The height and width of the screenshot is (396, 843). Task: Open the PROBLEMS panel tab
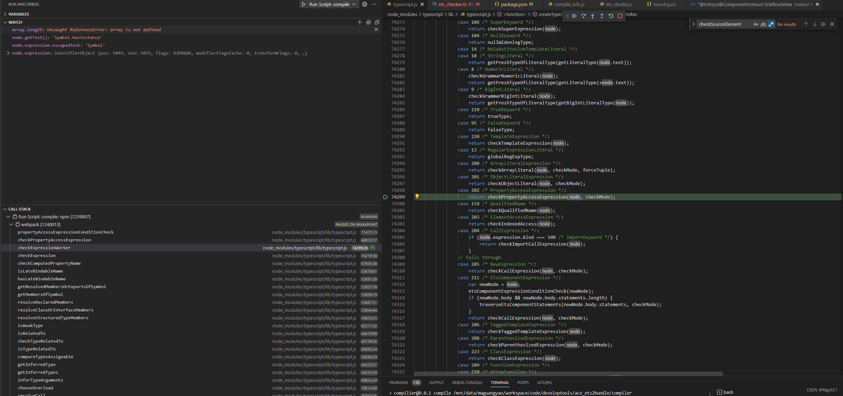[x=405, y=383]
